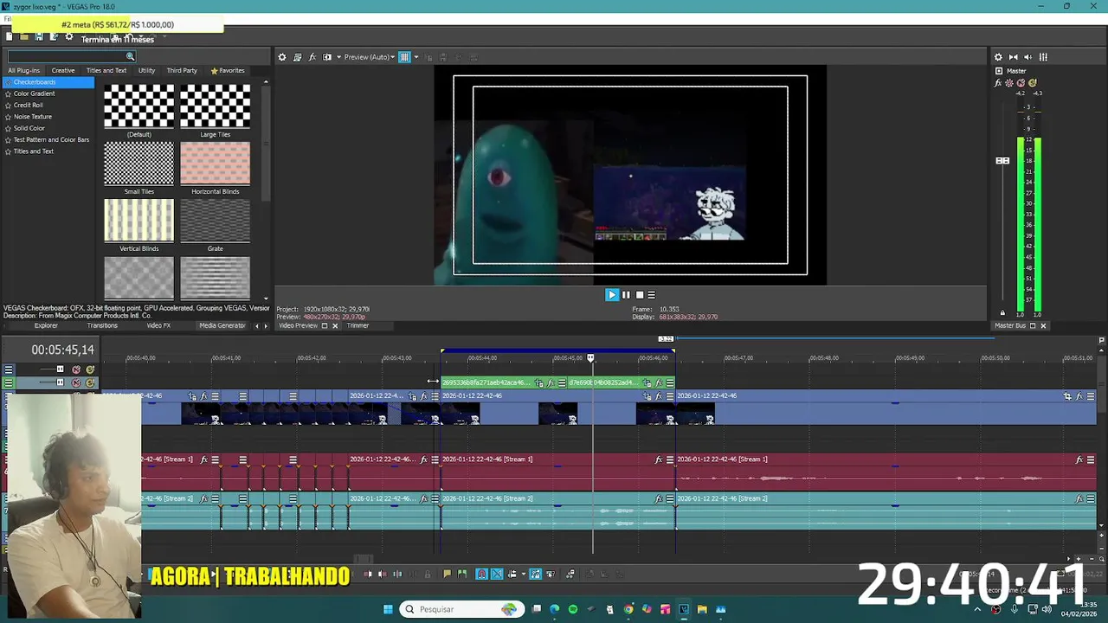Image resolution: width=1108 pixels, height=623 pixels.
Task: Open Google Chrome from the taskbar
Action: [628, 609]
